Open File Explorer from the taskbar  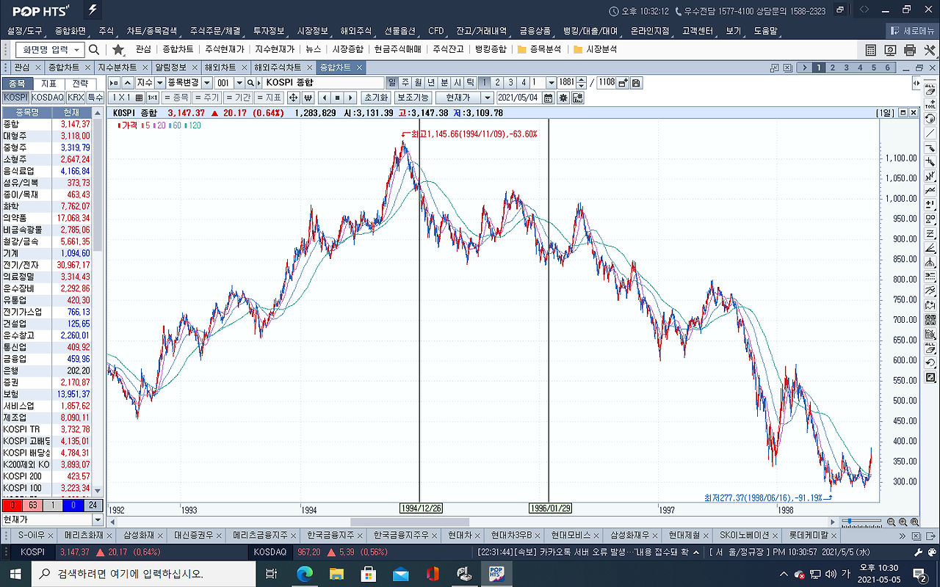[x=336, y=574]
